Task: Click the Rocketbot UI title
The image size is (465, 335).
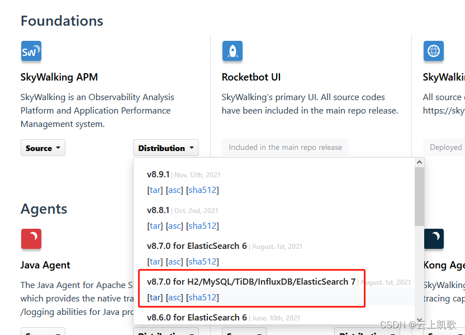Action: pos(251,77)
